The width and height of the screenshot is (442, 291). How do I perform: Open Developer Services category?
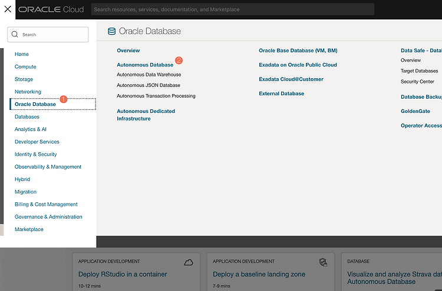click(x=37, y=142)
